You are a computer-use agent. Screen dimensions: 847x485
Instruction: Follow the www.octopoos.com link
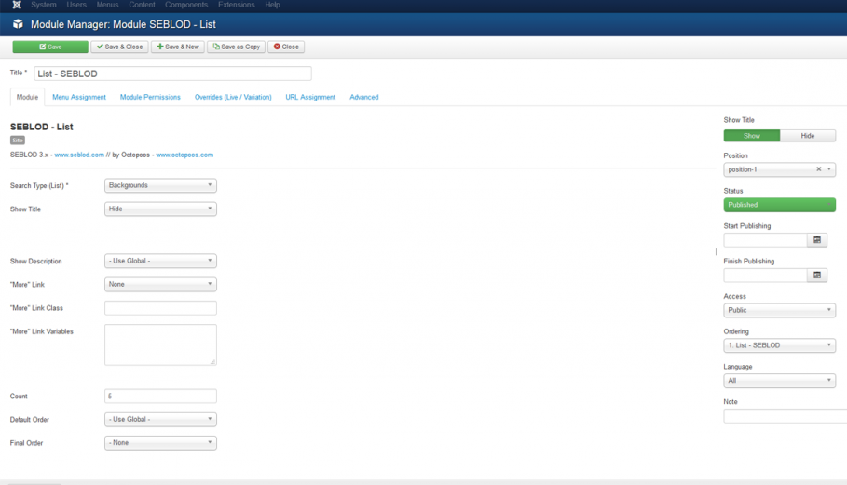(184, 155)
